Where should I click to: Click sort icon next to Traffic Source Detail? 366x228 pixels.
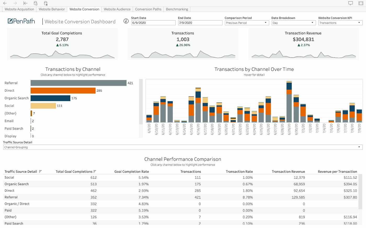tap(40, 171)
